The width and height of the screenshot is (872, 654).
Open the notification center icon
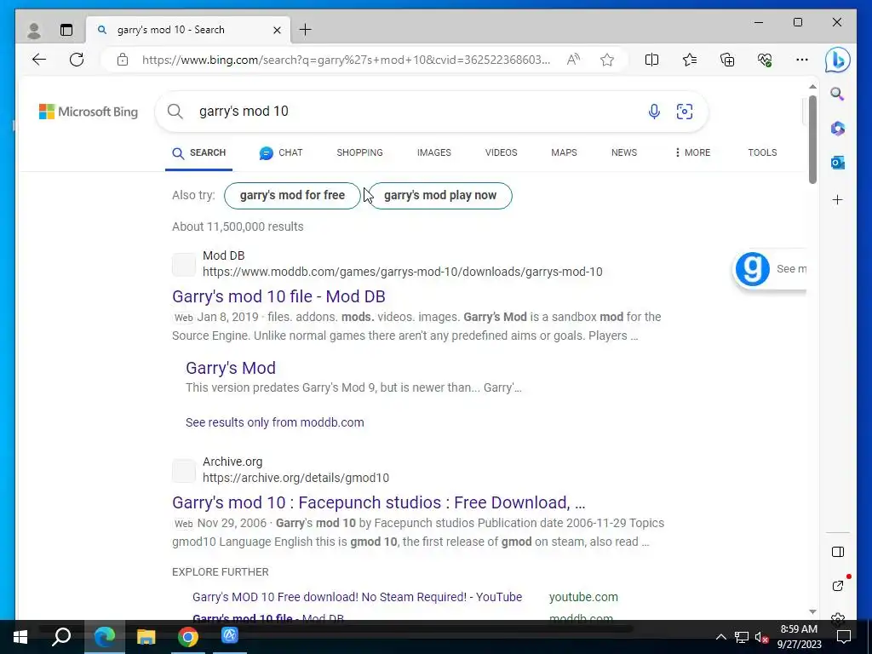[844, 637]
